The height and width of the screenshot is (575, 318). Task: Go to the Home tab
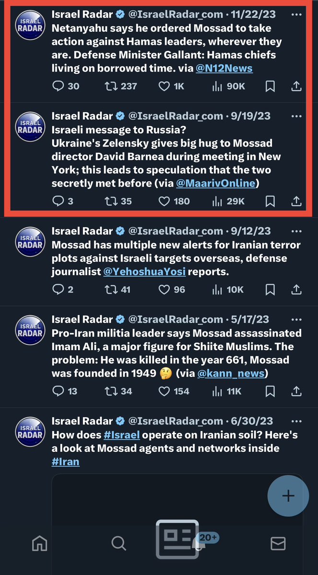[39, 543]
